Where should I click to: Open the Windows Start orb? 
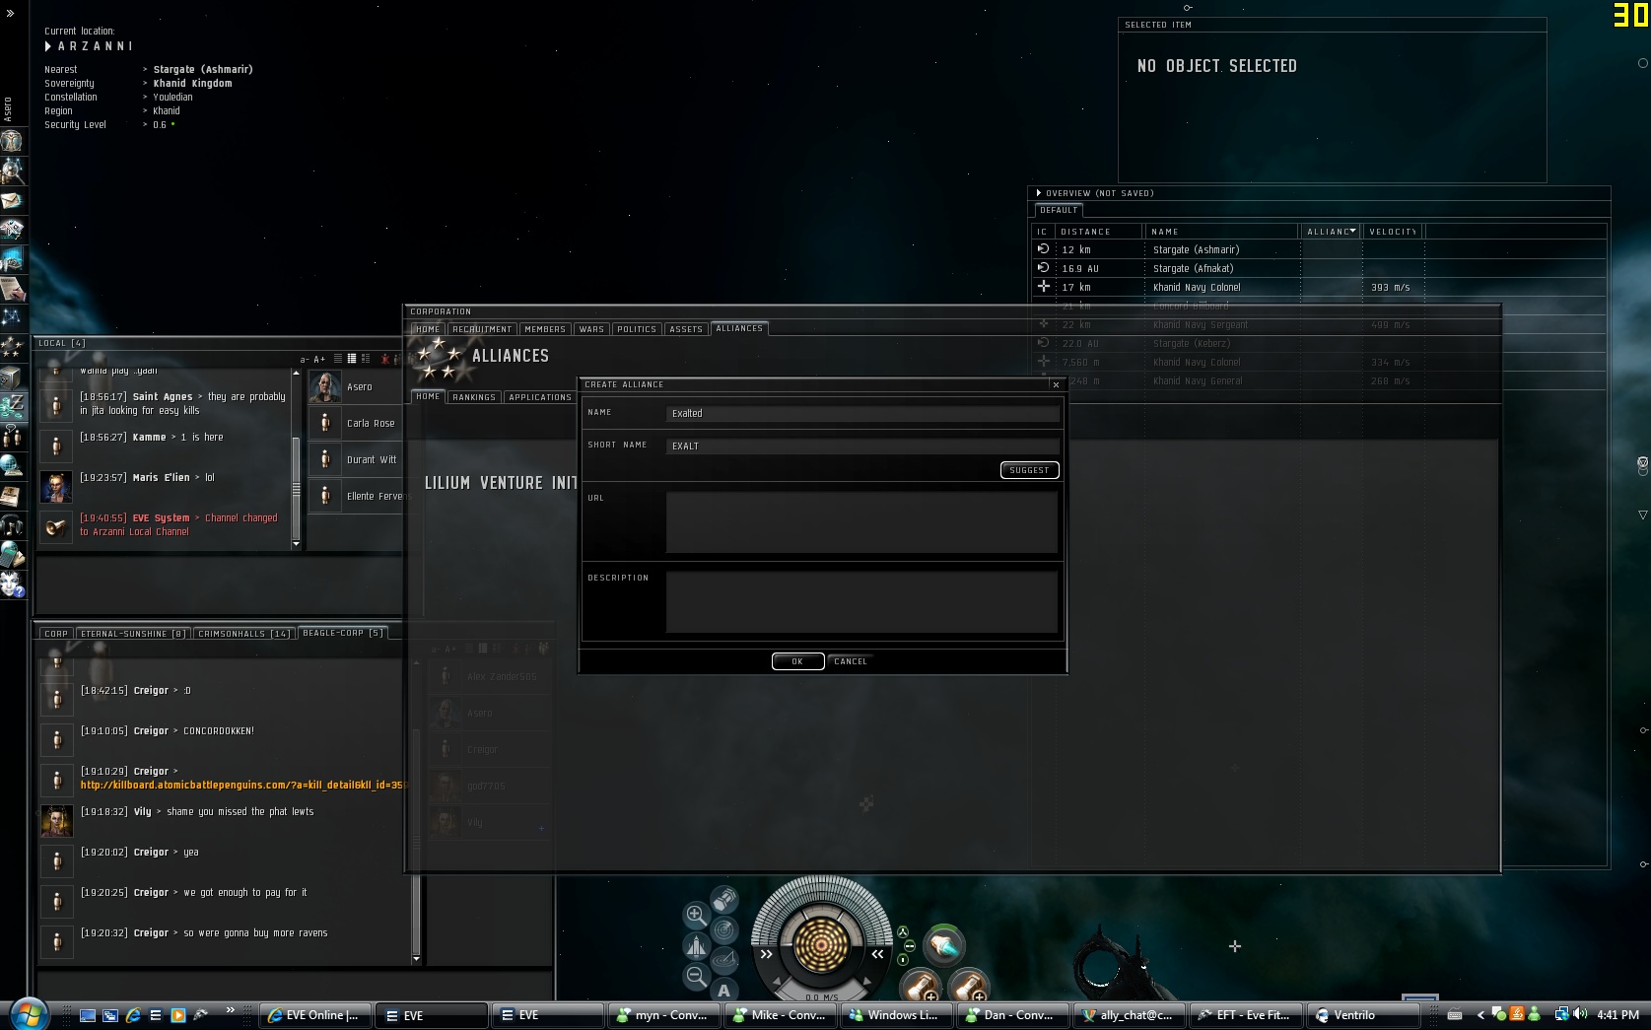click(27, 1013)
